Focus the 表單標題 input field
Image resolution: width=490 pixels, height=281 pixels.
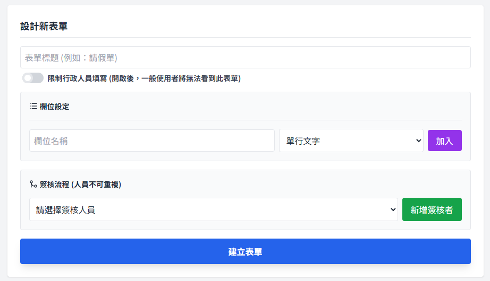(x=245, y=57)
